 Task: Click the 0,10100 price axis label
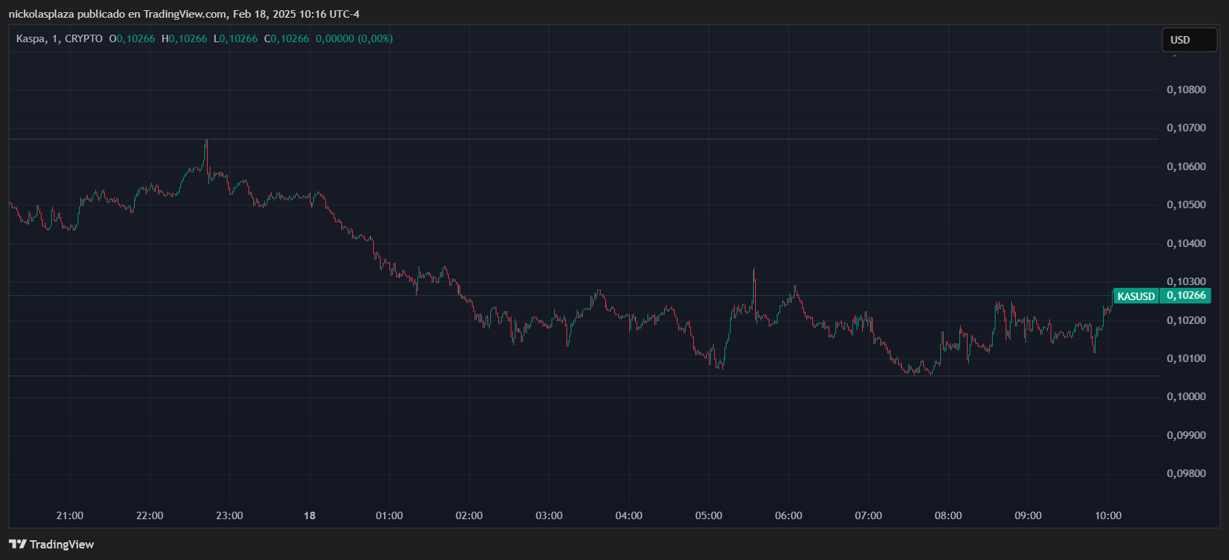pos(1186,359)
